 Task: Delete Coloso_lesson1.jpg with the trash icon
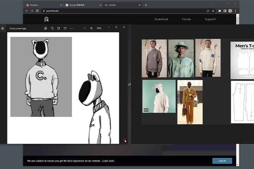[x=59, y=28]
